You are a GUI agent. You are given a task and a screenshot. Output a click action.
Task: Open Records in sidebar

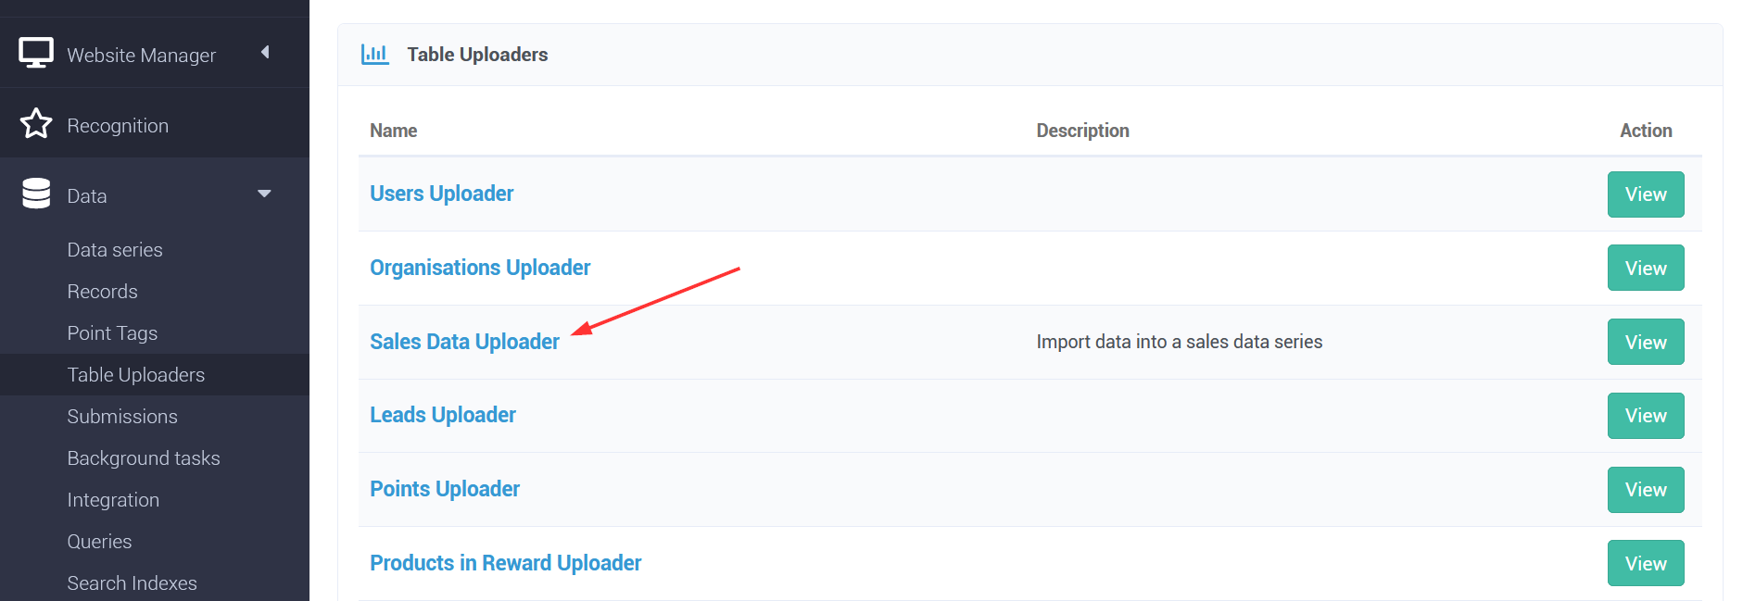102,292
